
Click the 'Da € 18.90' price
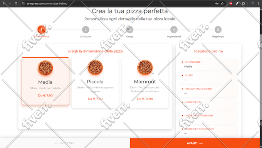tap(145, 99)
